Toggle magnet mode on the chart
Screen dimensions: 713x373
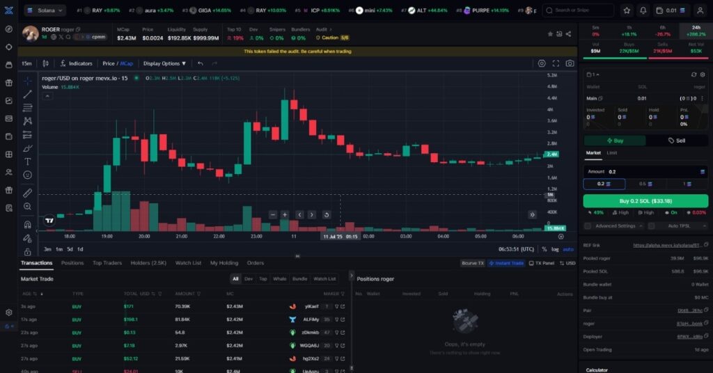(x=27, y=225)
